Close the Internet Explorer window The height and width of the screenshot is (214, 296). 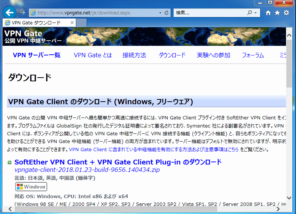pos(284,3)
